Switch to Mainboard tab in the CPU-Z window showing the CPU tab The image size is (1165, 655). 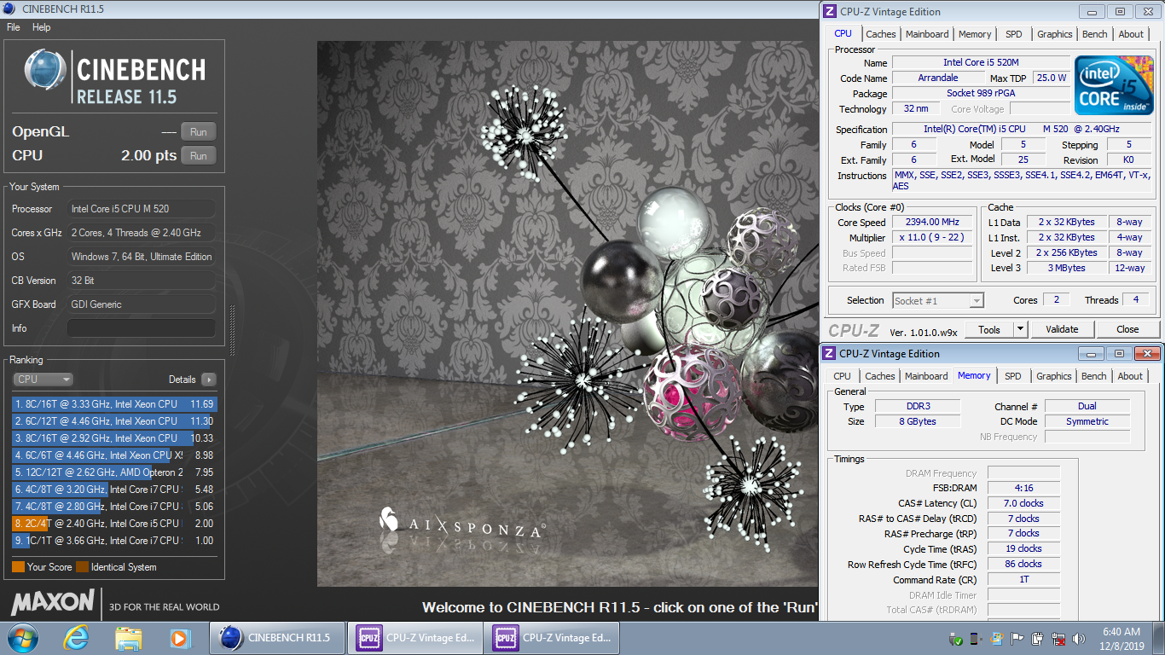point(927,34)
